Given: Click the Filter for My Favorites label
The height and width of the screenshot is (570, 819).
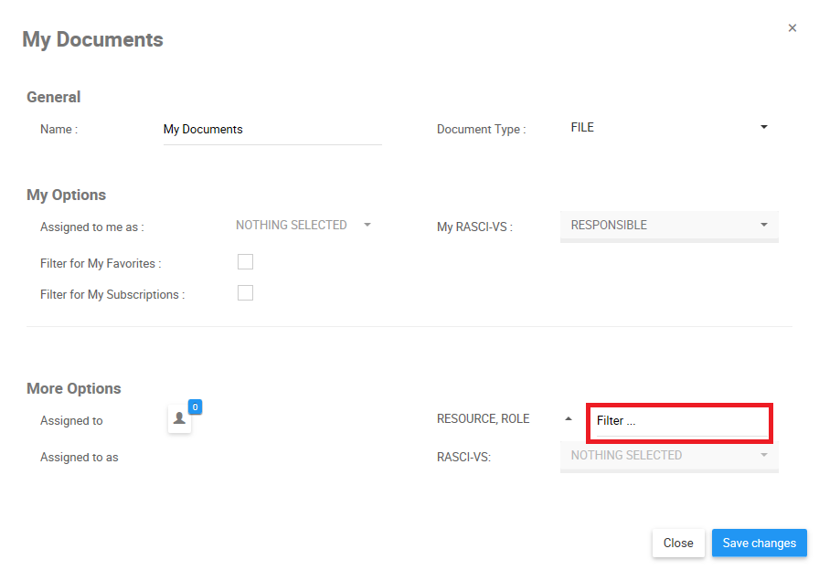Looking at the screenshot, I should click(101, 264).
